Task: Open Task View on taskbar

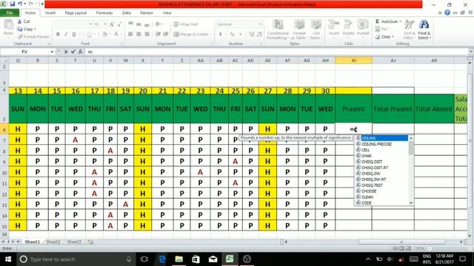Action: coord(144,259)
